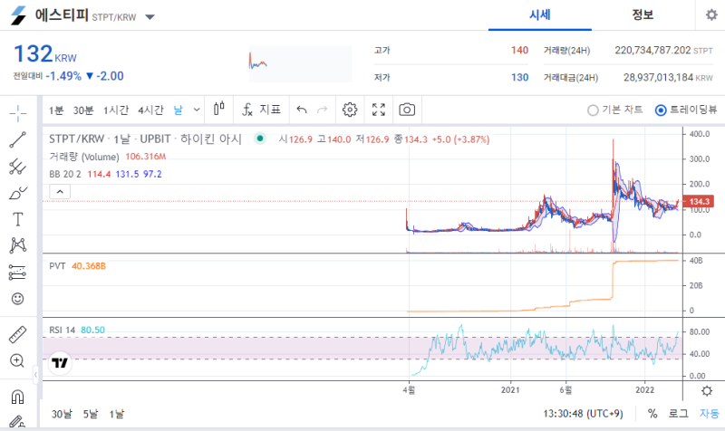Set date range to 30날
Screen dimensions: 725x431
point(62,414)
